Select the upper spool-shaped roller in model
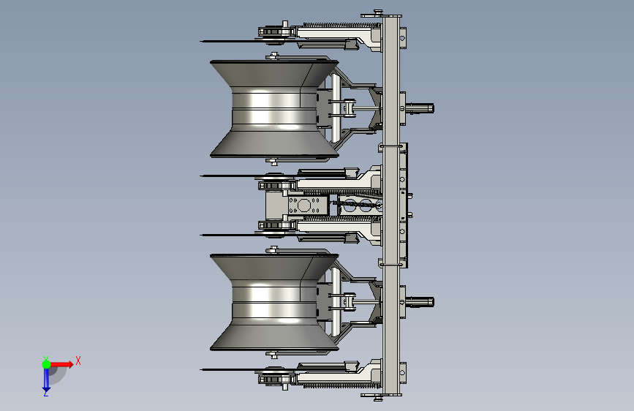 (x=274, y=108)
